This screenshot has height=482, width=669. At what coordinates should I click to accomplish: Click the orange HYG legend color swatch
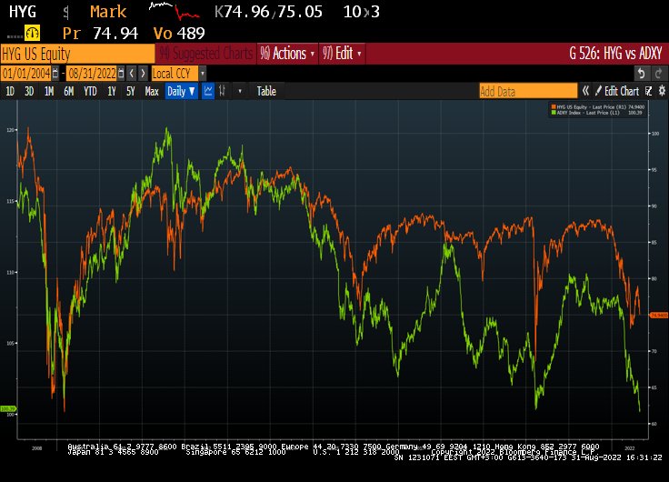(x=554, y=107)
